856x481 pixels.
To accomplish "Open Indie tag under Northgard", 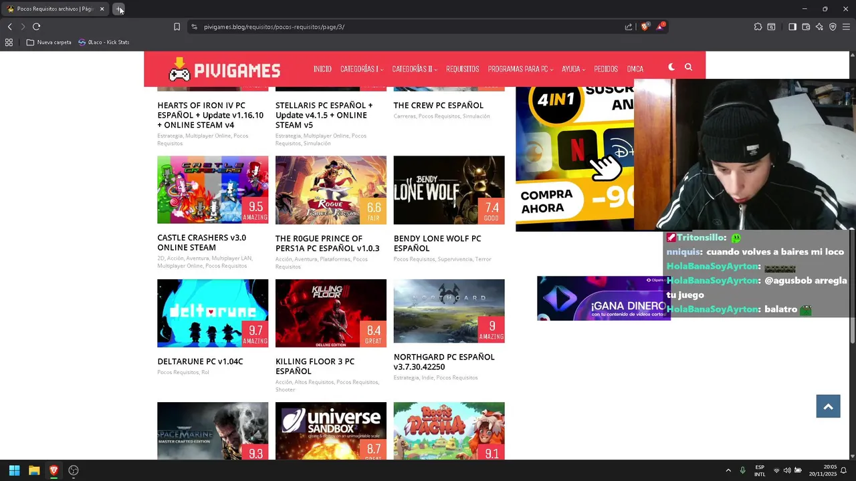I will click(x=427, y=377).
